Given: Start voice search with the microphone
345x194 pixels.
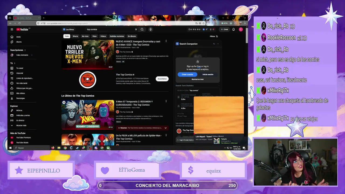Looking at the screenshot, I should click(x=150, y=29).
